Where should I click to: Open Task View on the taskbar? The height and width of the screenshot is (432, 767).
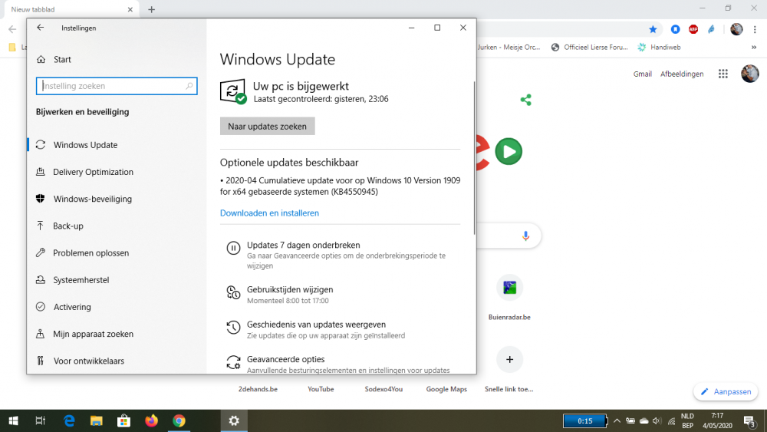tap(41, 420)
